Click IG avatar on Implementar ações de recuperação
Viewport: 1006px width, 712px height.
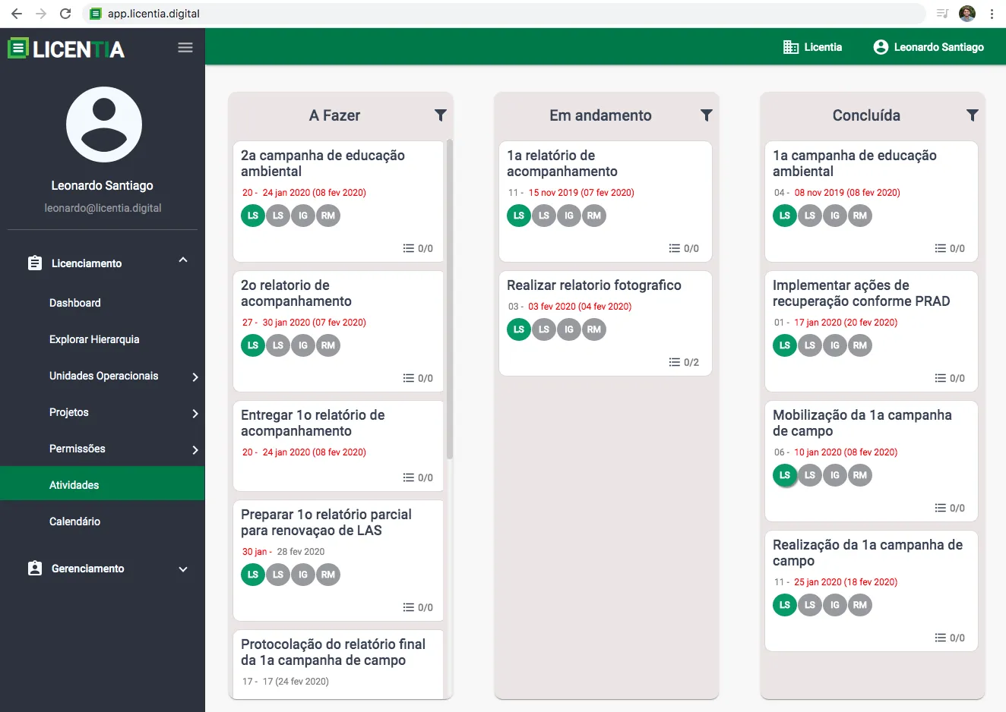(x=835, y=345)
